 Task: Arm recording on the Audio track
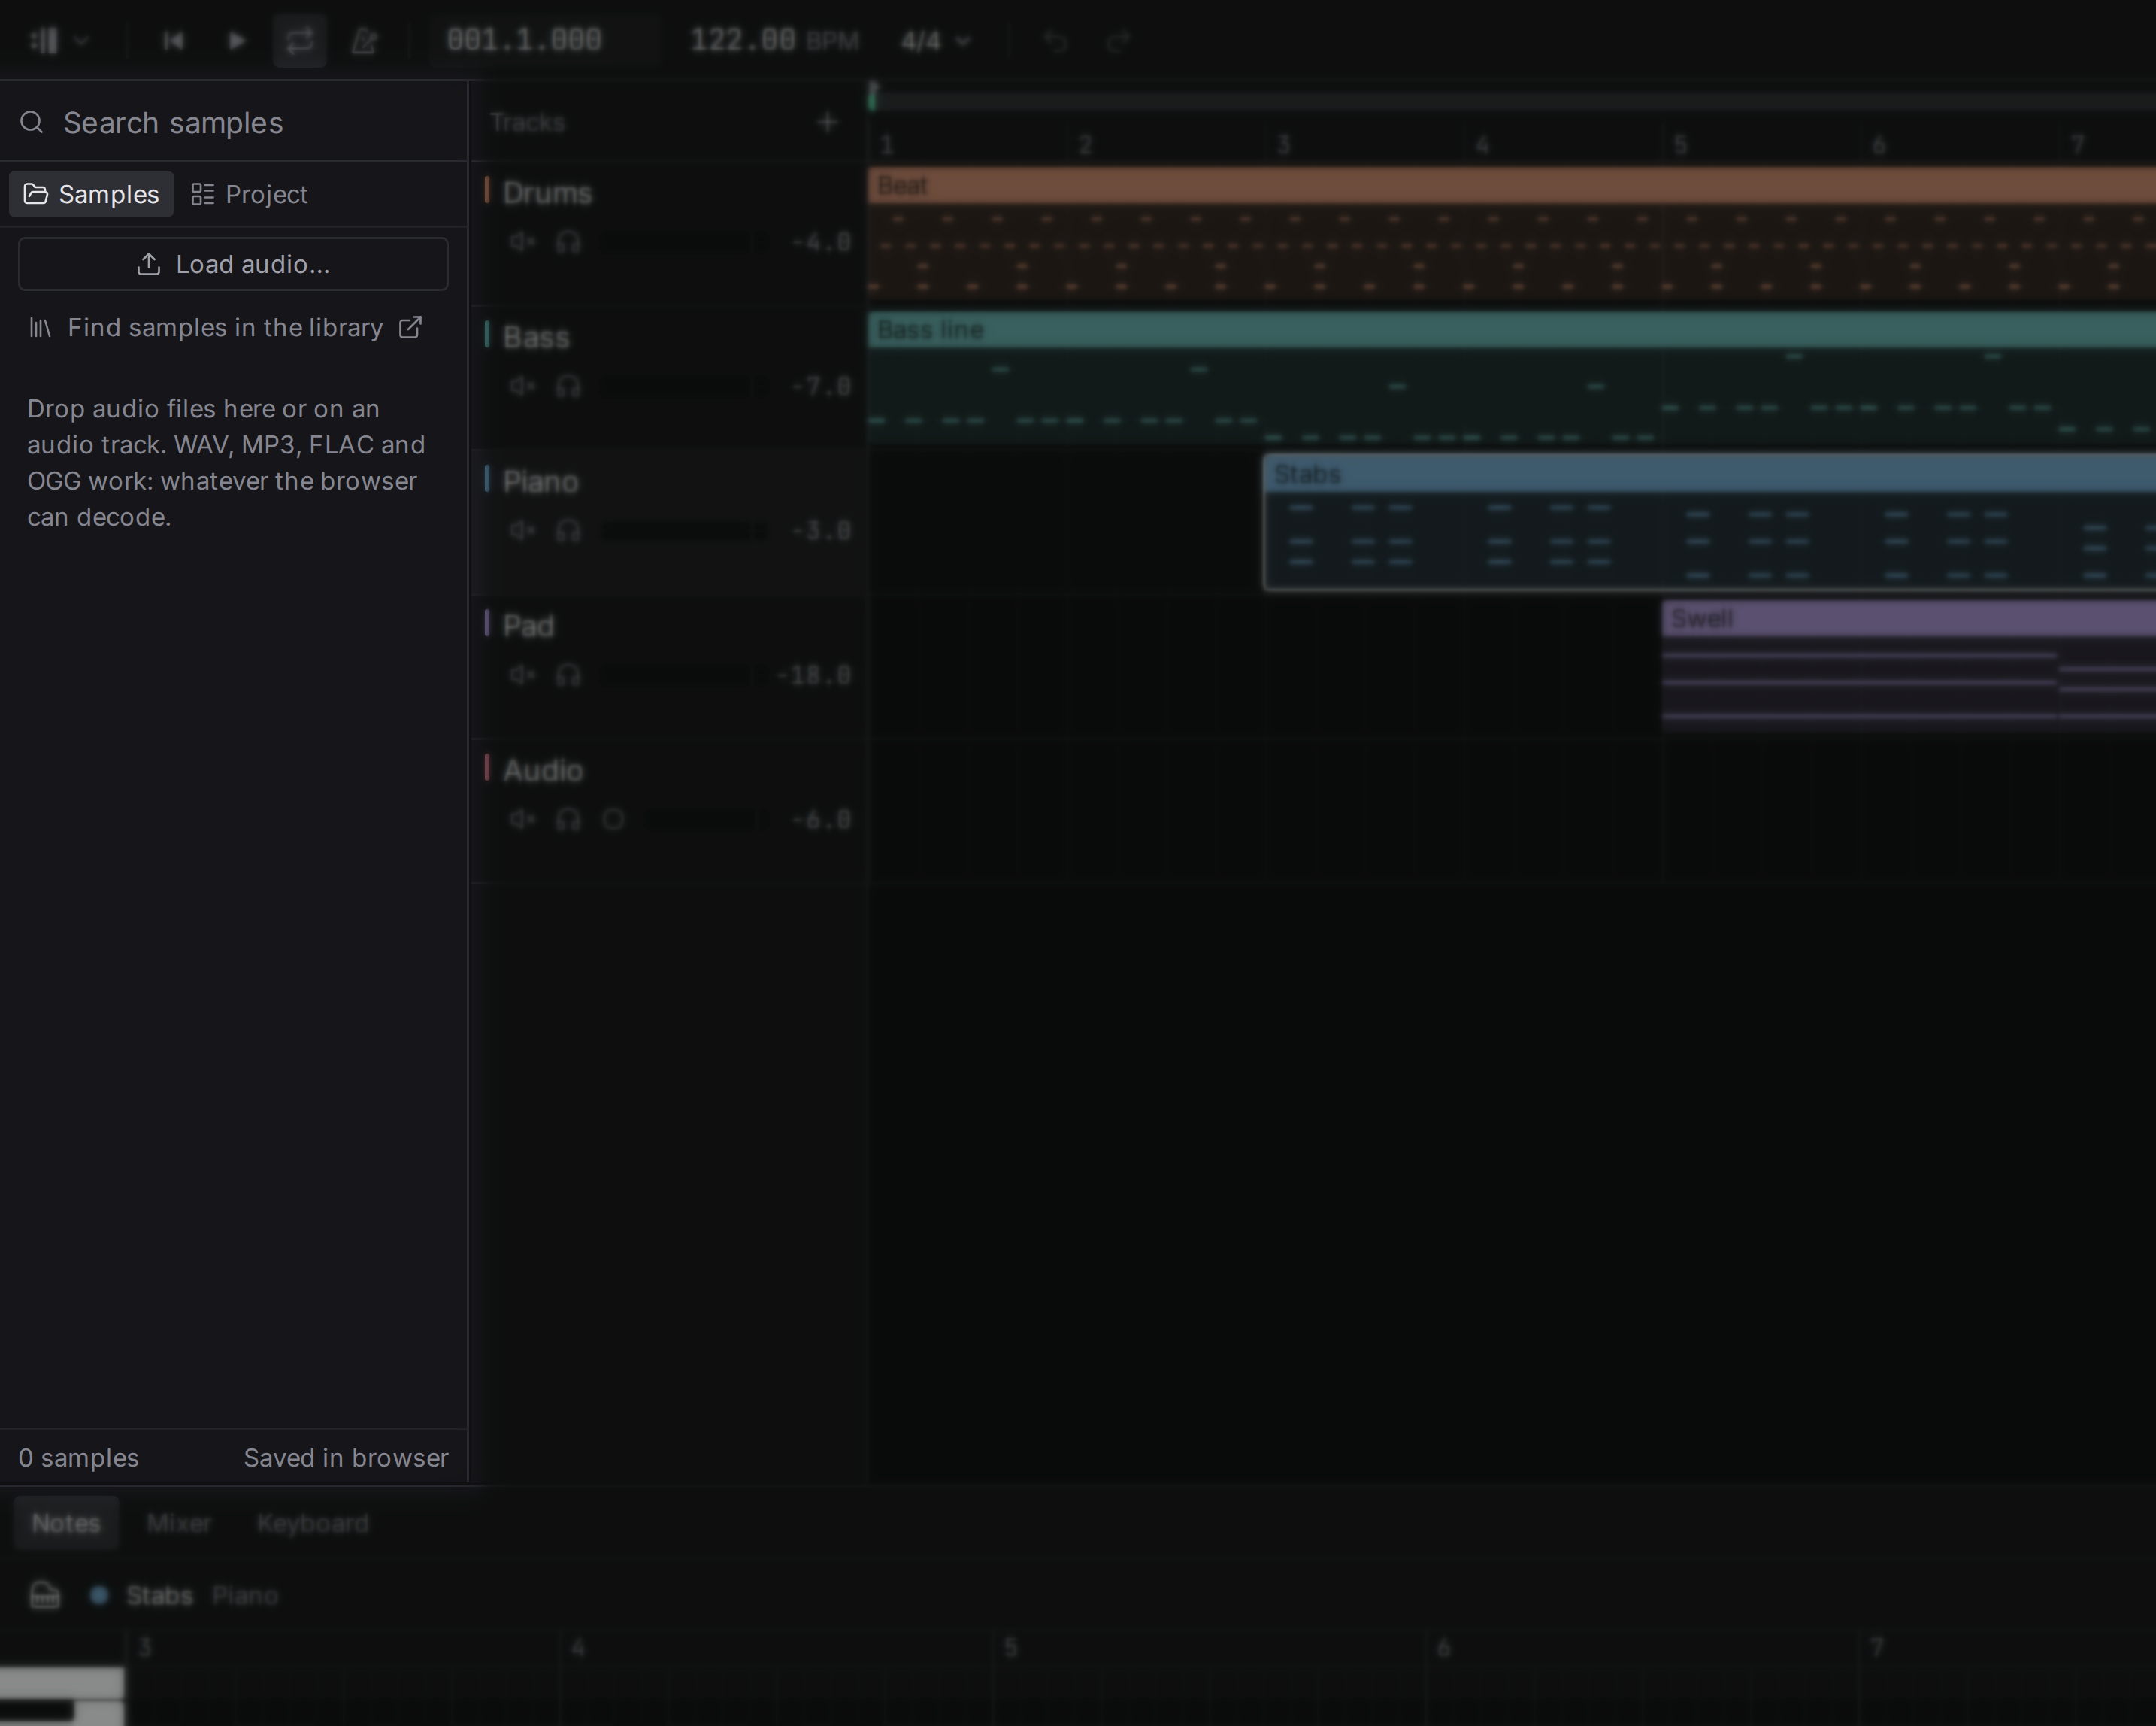pyautogui.click(x=613, y=820)
